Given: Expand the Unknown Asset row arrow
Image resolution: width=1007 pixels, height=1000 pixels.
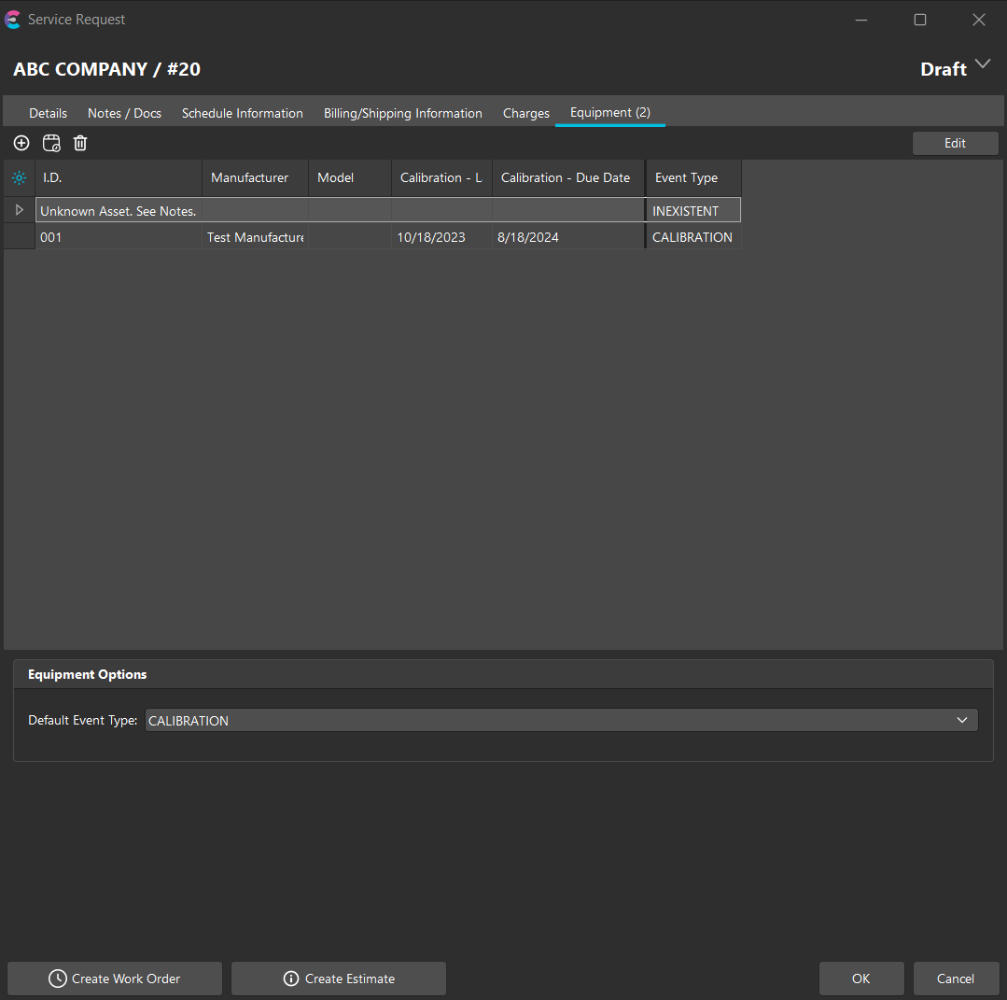Looking at the screenshot, I should [20, 210].
